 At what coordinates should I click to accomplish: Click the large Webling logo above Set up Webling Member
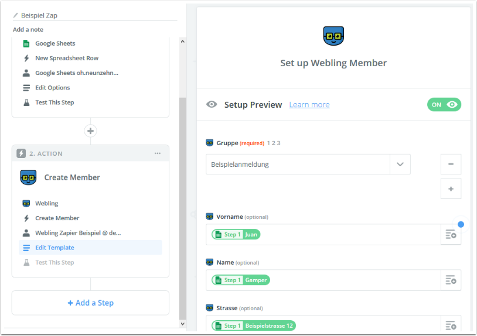click(x=333, y=36)
